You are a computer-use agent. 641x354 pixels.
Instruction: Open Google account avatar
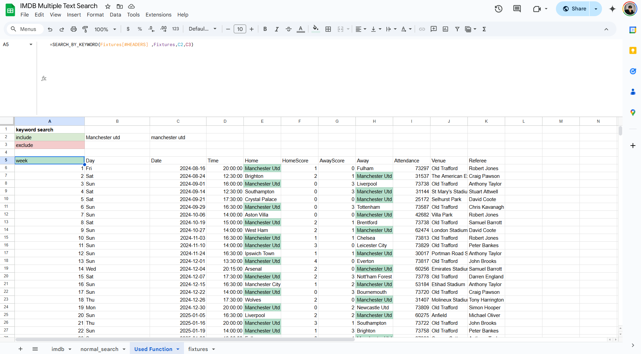(630, 9)
